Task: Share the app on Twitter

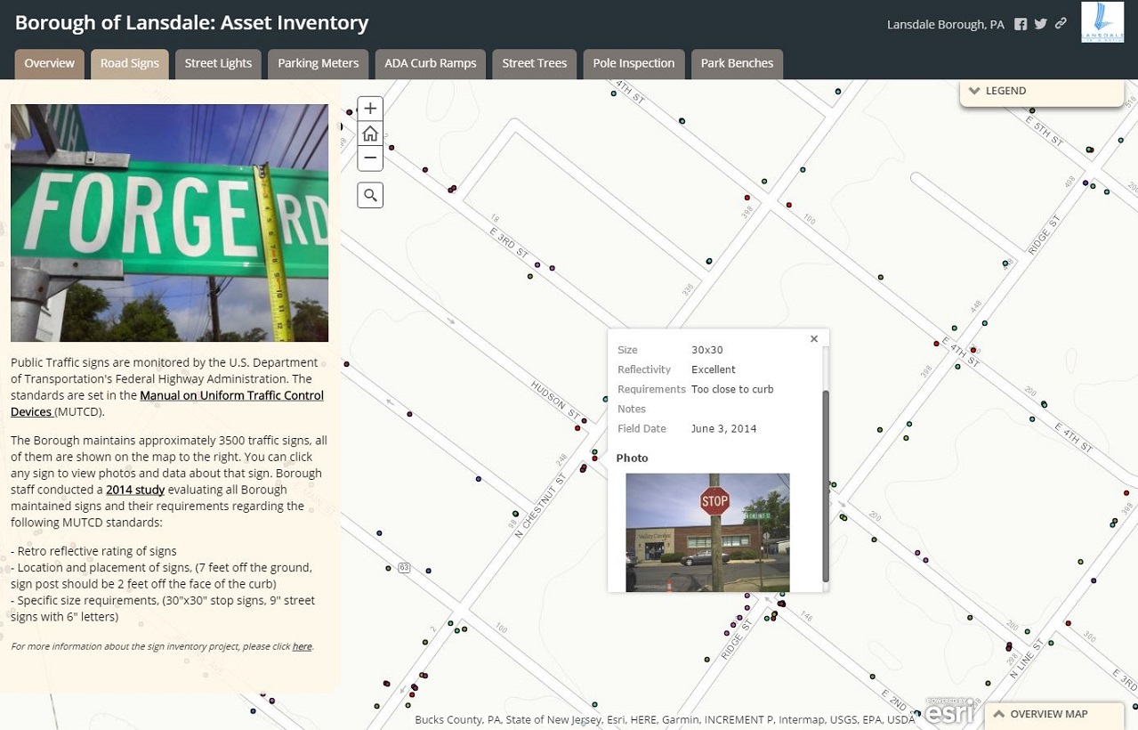Action: [1039, 24]
